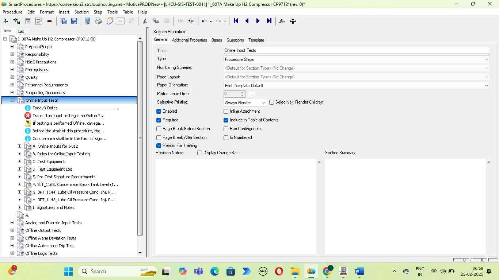Click in the Title input field
Image resolution: width=499 pixels, height=280 pixels.
tap(356, 50)
